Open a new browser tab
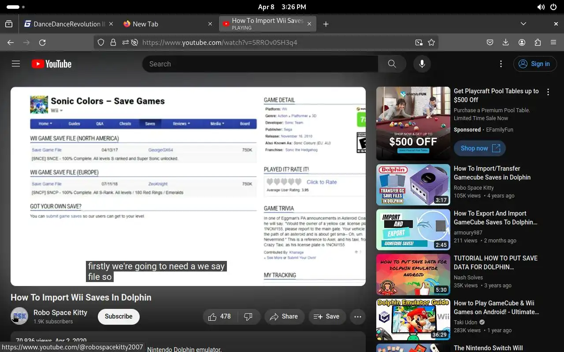This screenshot has width=564, height=352. 326,24
